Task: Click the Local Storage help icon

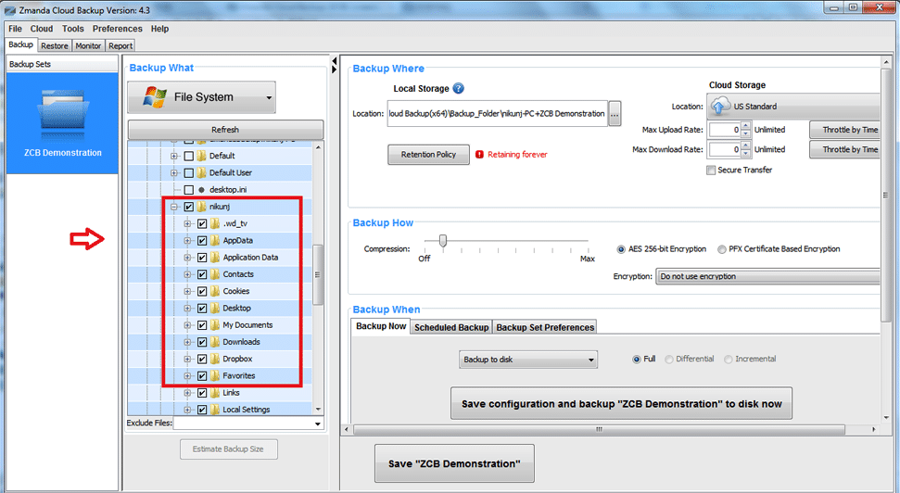Action: (458, 88)
